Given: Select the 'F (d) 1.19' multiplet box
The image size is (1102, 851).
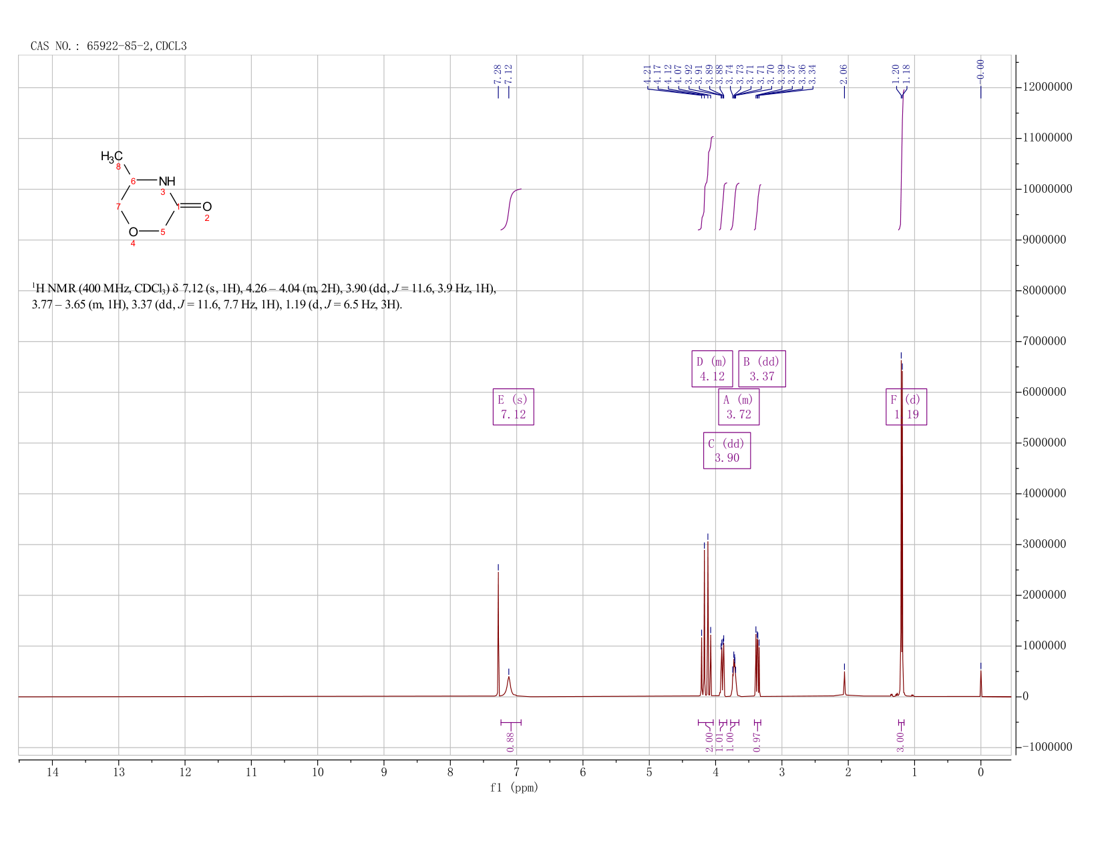Looking at the screenshot, I should pos(906,406).
